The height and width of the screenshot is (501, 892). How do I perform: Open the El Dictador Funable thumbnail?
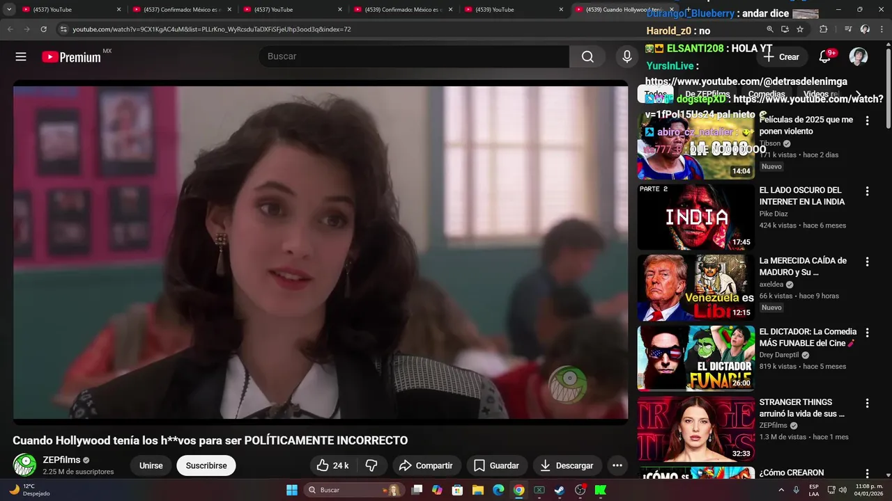695,358
